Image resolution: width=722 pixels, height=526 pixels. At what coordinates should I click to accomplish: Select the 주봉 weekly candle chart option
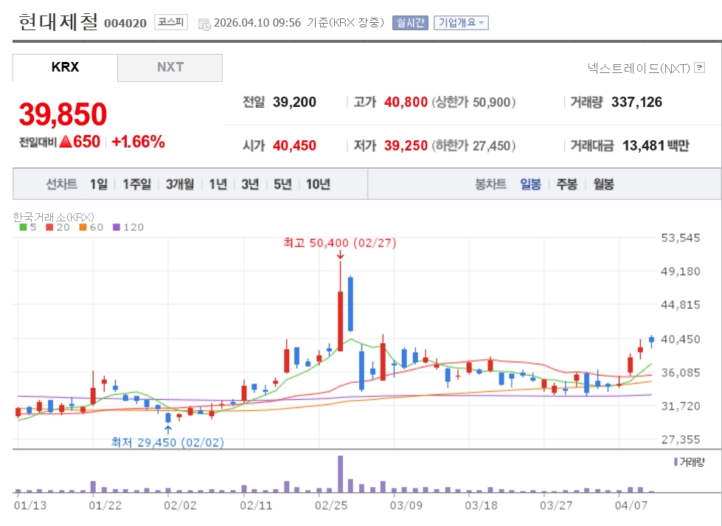pyautogui.click(x=566, y=184)
